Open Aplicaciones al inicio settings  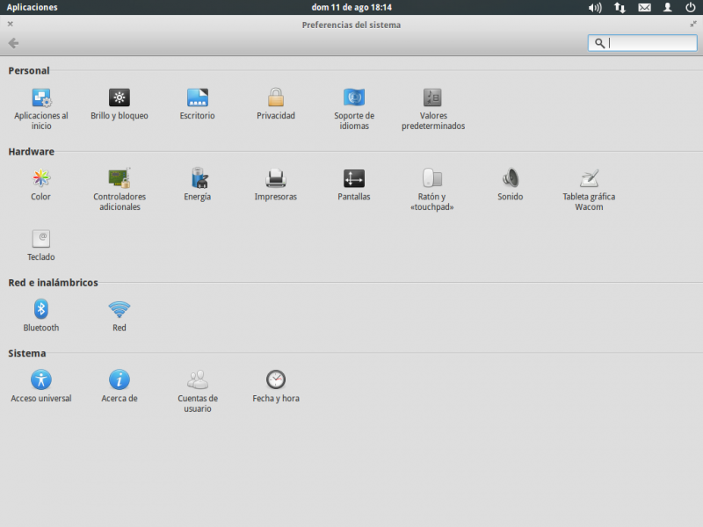tap(41, 98)
